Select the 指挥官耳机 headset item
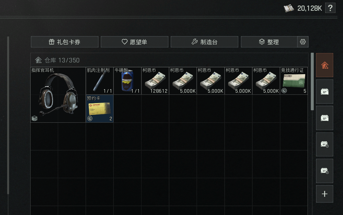 (58, 95)
